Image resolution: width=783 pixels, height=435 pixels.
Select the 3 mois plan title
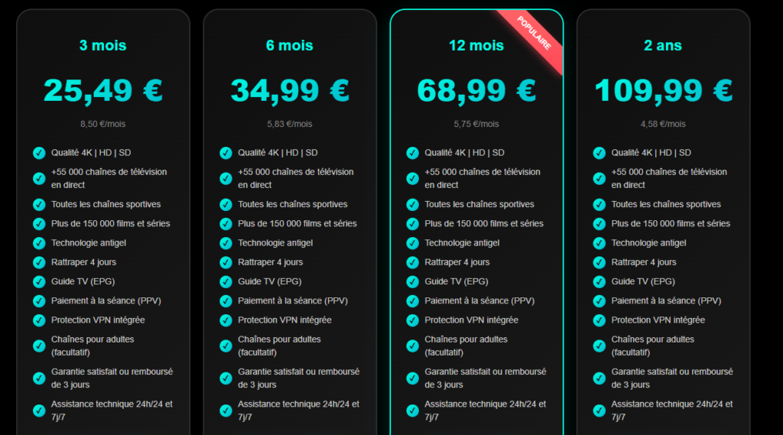102,46
